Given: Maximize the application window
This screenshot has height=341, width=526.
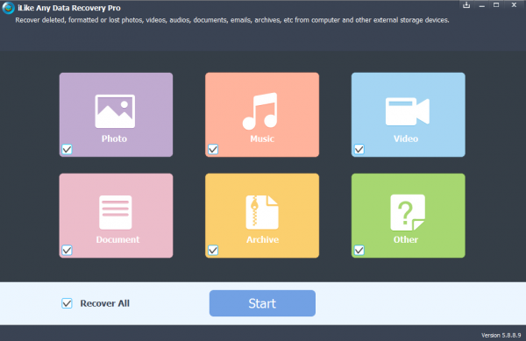Looking at the screenshot, I should [496, 5].
